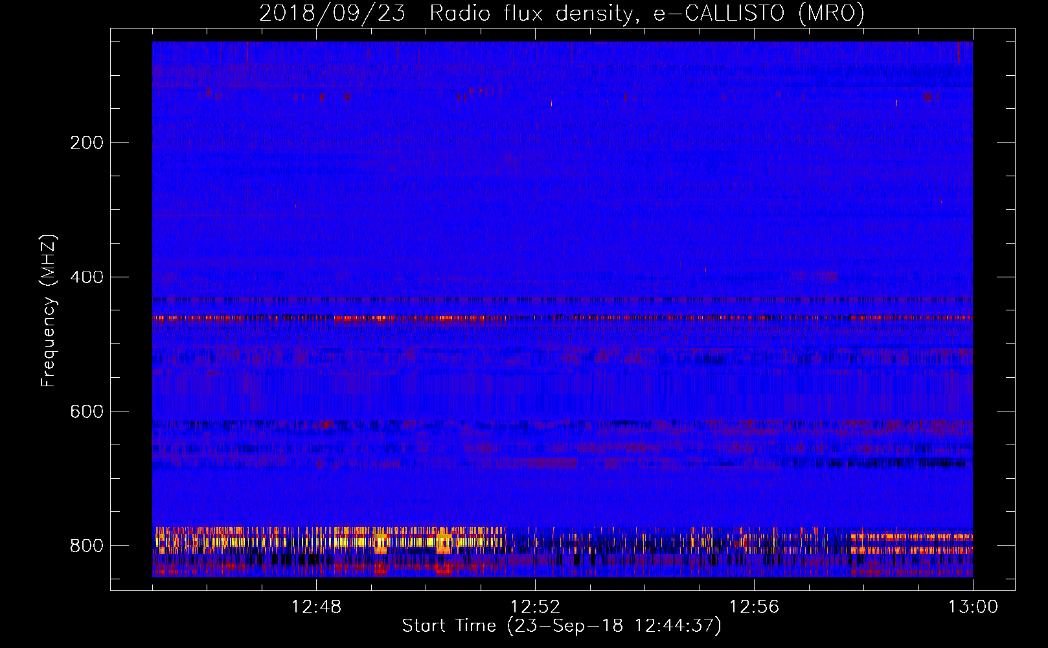Select the 600 frequency tick label
This screenshot has height=648, width=1048.
tap(87, 412)
